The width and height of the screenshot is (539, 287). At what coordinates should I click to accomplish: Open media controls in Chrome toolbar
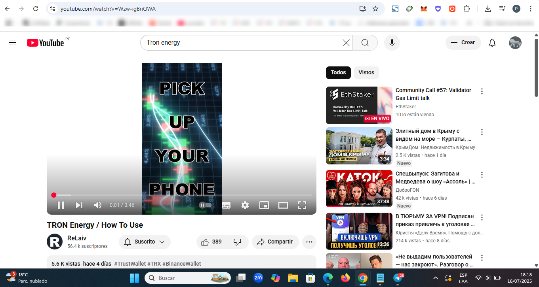click(x=502, y=9)
